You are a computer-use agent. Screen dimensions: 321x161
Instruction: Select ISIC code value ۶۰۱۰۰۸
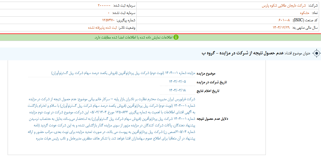(x=284, y=20)
